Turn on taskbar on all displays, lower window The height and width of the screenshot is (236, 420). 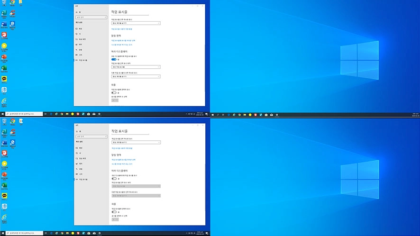[x=114, y=178]
